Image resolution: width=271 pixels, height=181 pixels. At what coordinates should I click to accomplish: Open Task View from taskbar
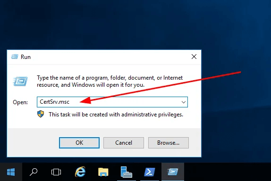(56, 172)
